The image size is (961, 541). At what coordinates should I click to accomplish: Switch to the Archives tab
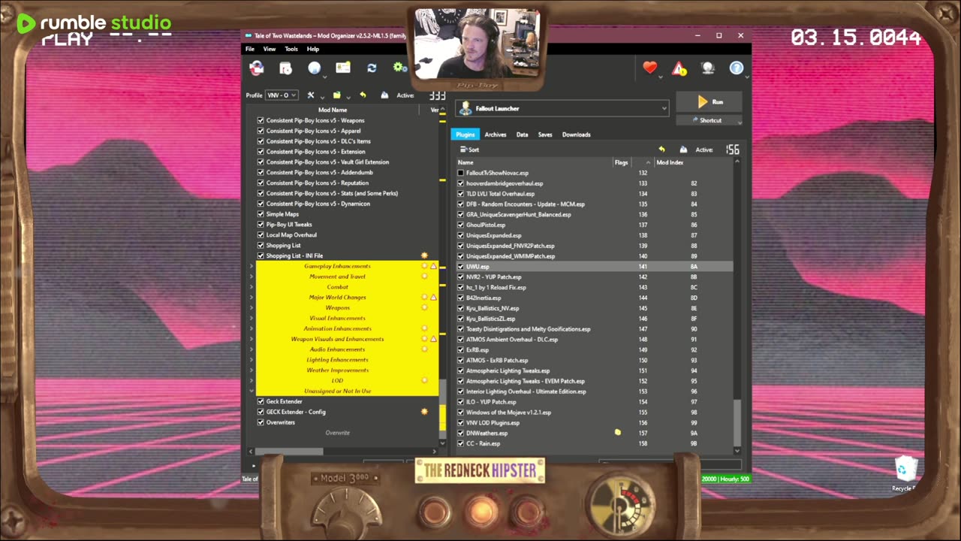point(496,134)
